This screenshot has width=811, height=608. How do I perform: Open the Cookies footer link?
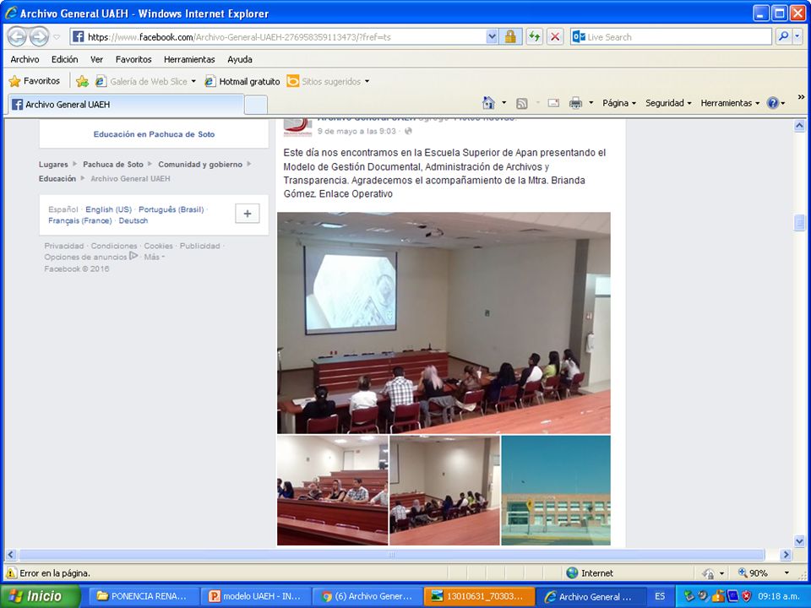158,246
